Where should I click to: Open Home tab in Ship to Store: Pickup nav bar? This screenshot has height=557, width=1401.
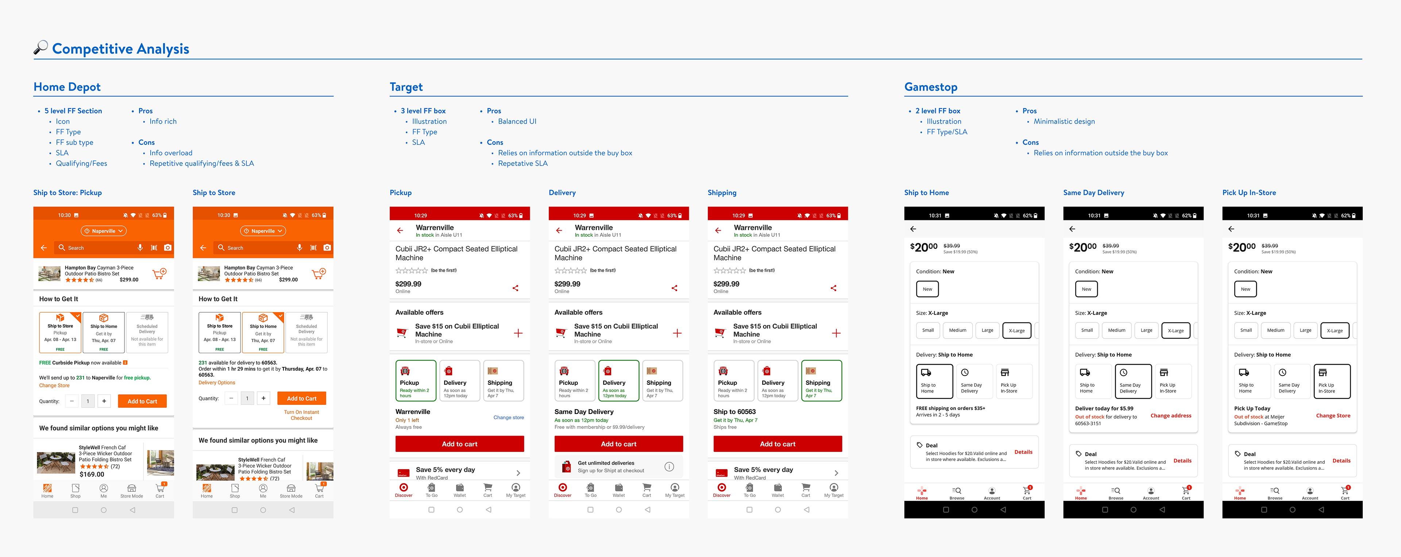point(47,491)
